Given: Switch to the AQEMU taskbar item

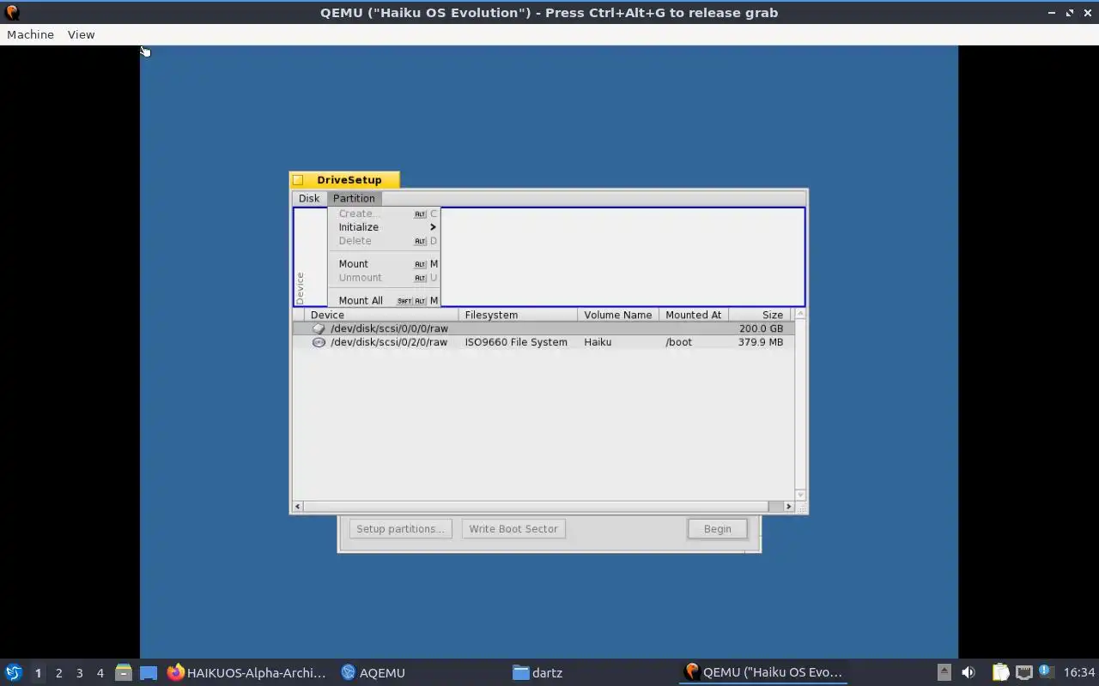Looking at the screenshot, I should (x=373, y=672).
